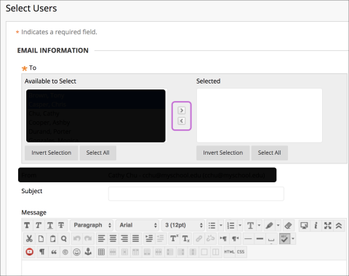
Task: Apply subscript formatting
Action: (x=185, y=239)
